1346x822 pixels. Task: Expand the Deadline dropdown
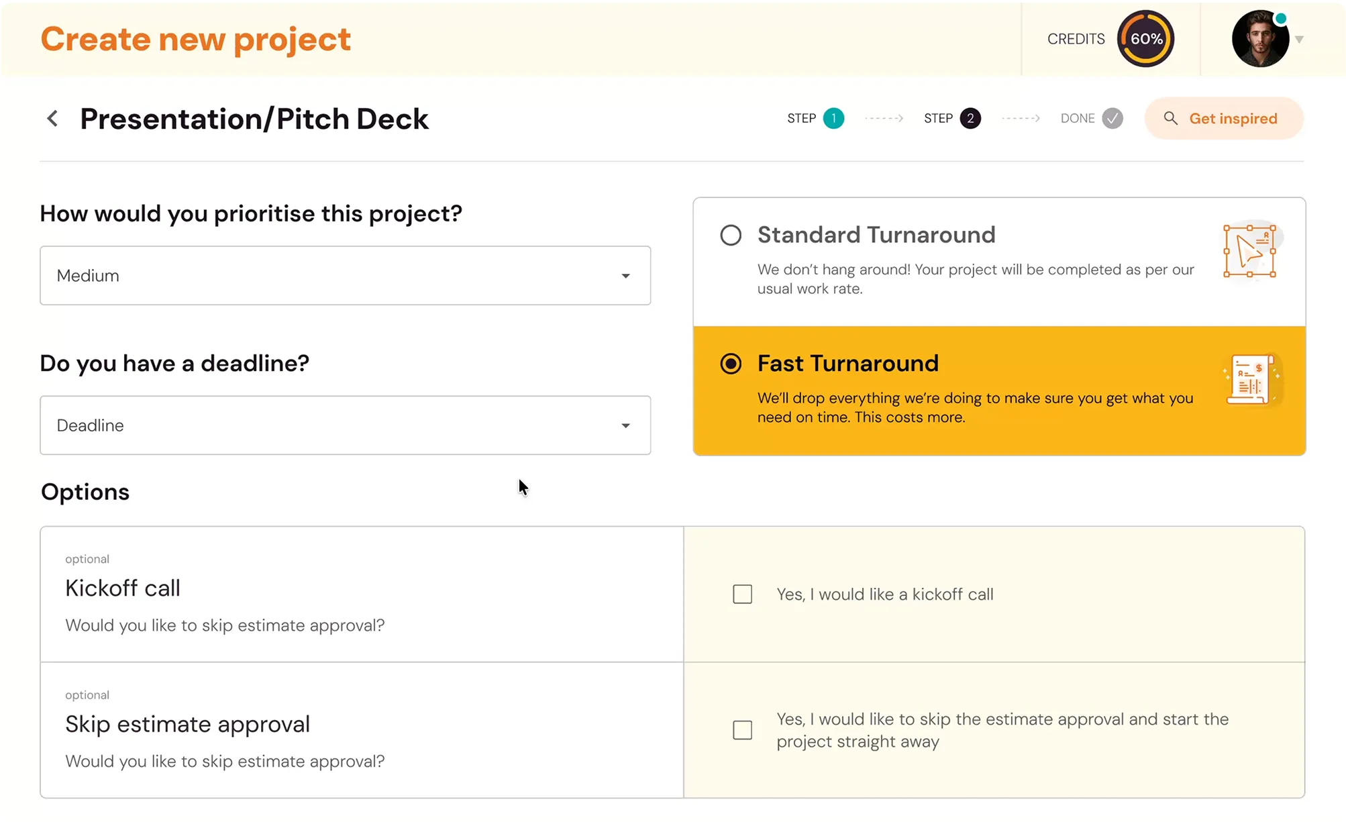(x=345, y=425)
